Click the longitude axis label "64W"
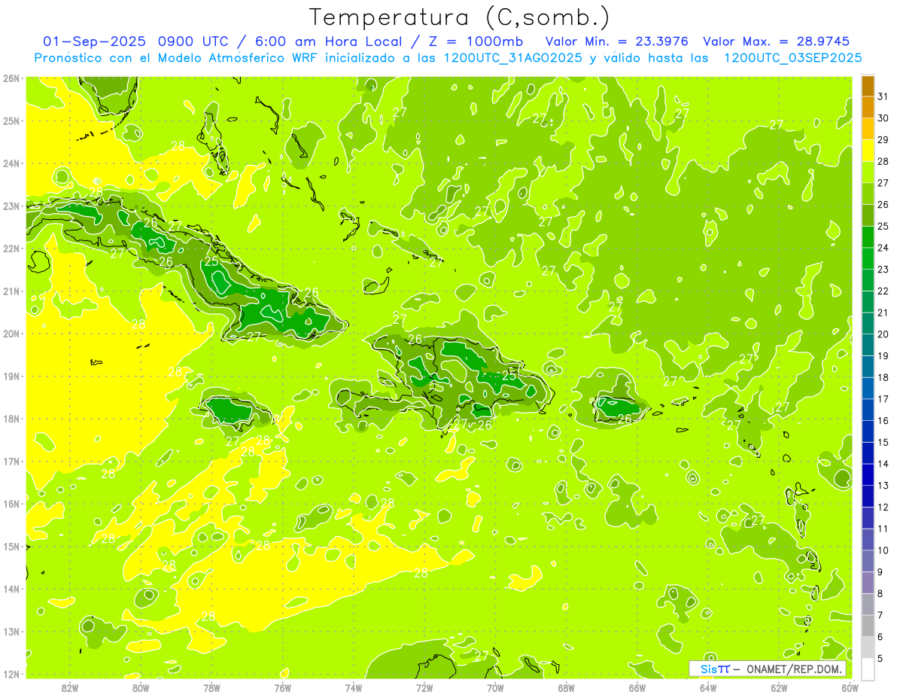 [707, 687]
